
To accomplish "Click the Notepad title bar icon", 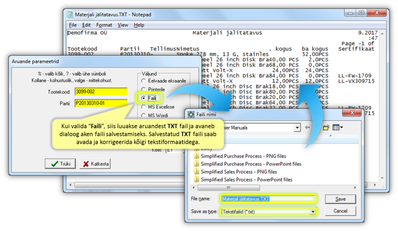I will 70,15.
